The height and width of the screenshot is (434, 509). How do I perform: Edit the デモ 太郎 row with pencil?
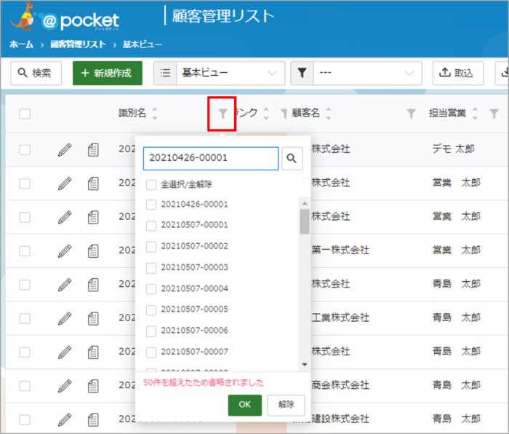point(65,150)
